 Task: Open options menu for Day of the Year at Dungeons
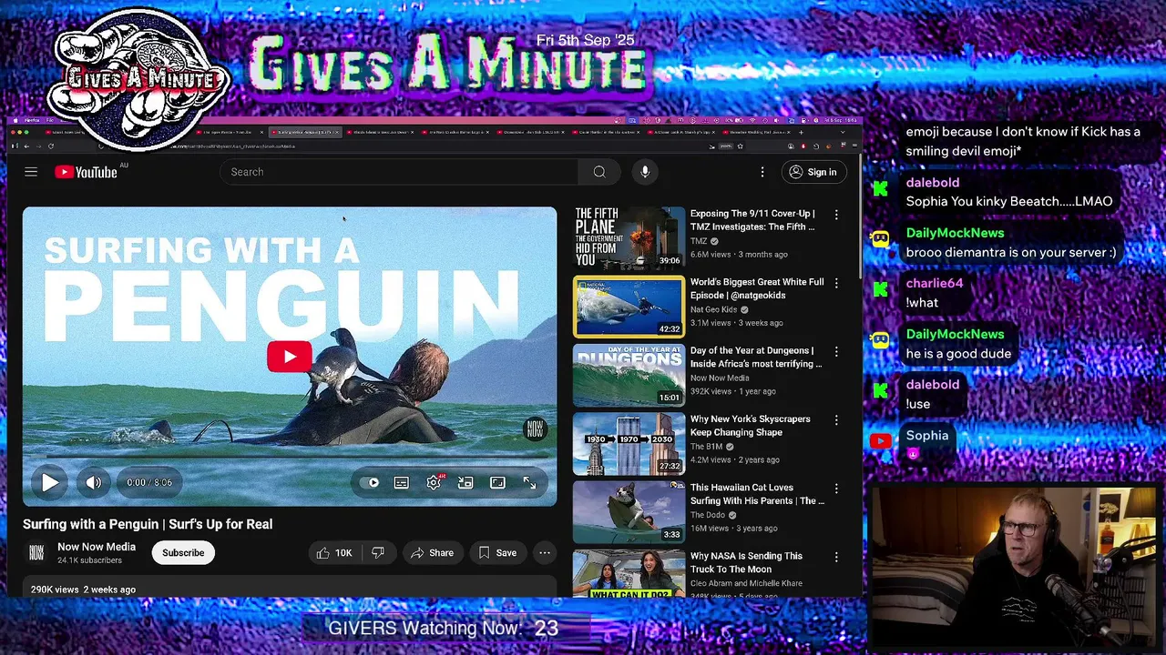click(x=836, y=352)
